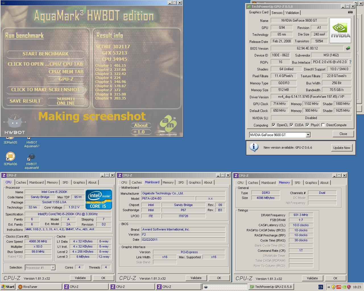The width and height of the screenshot is (364, 291).
Task: Toggle the PhysX checkbox
Action: point(307,125)
